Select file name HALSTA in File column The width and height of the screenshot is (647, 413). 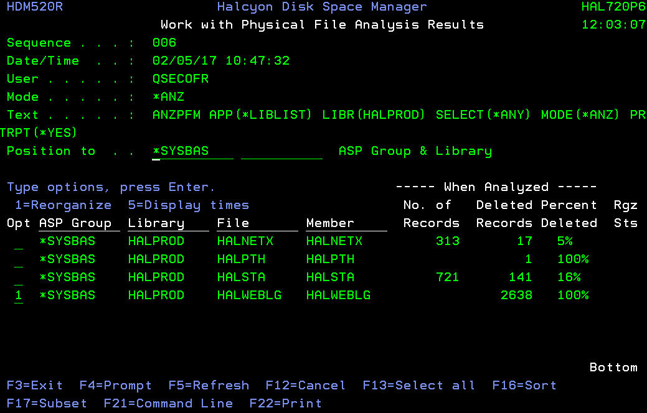point(242,277)
